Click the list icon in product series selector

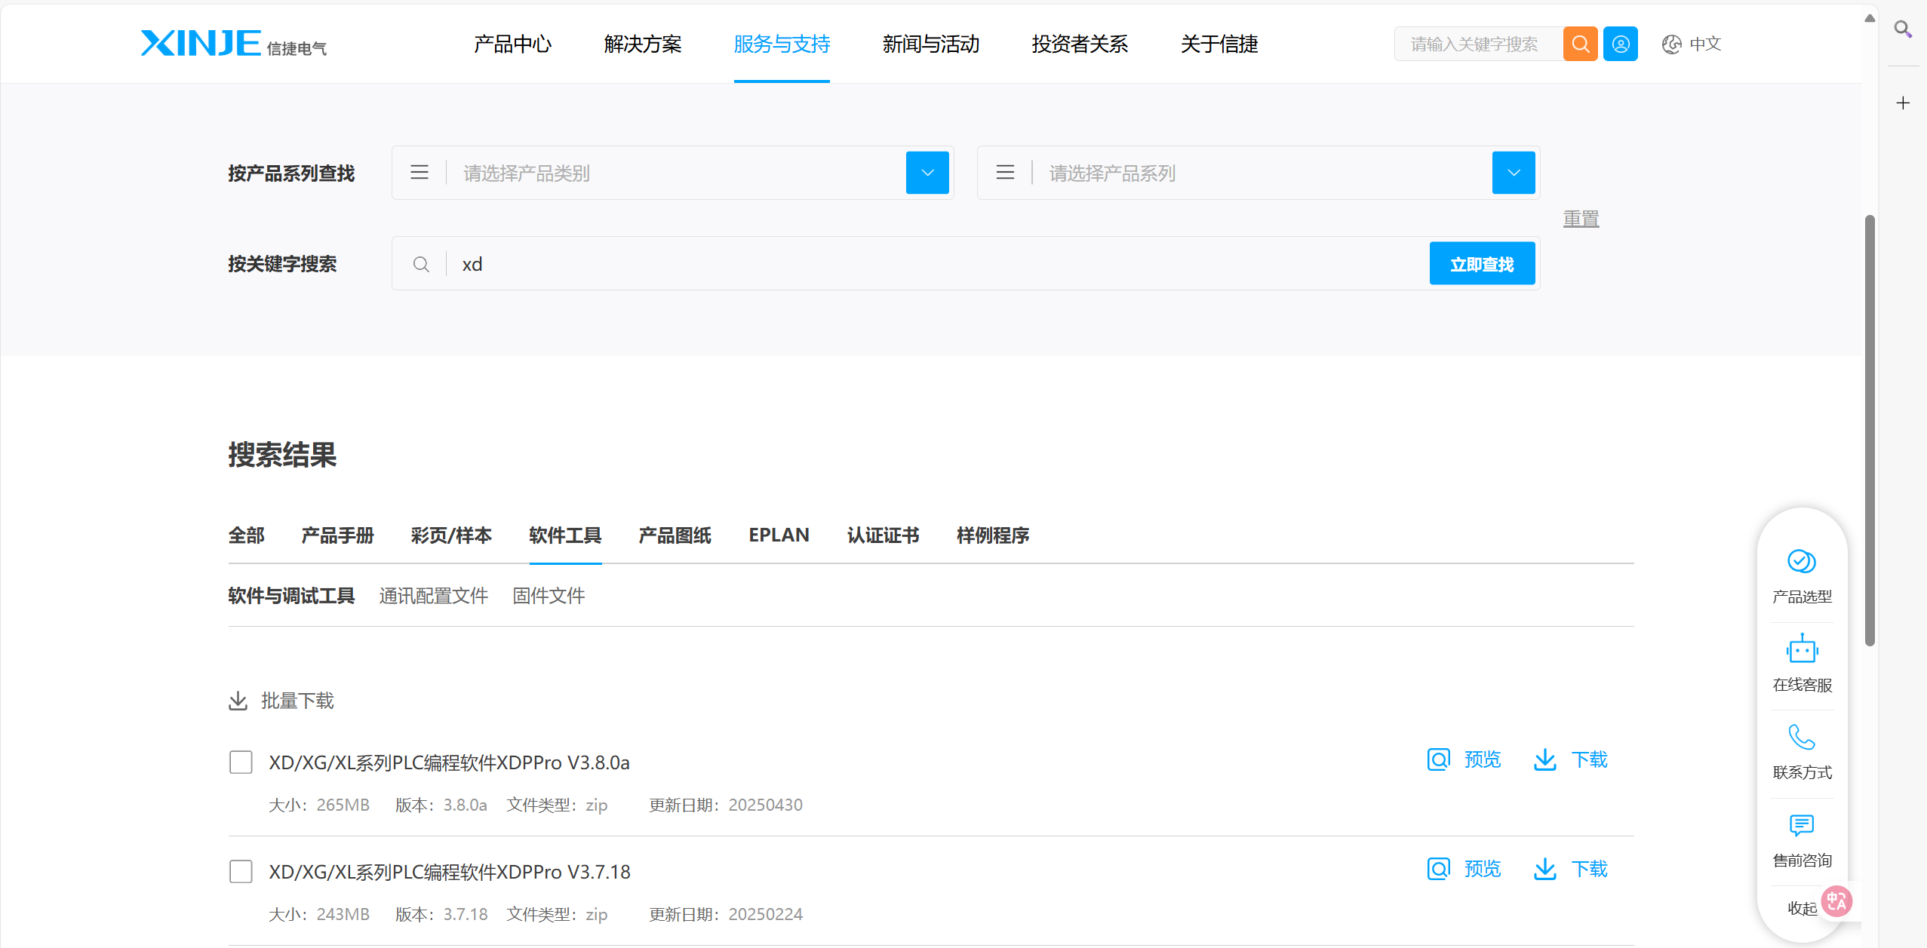click(x=1005, y=173)
